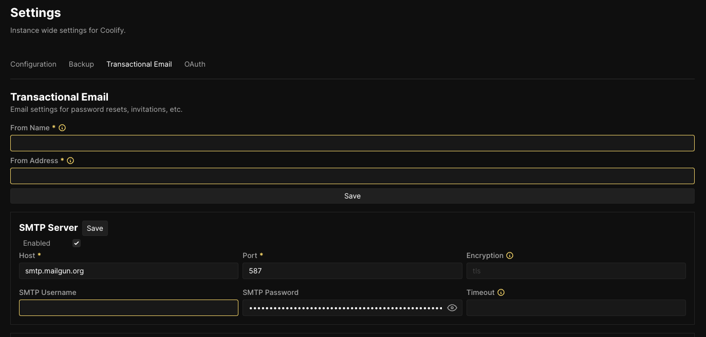Edit the Host field with smtp.mailgun.org
706x337 pixels.
click(x=128, y=271)
